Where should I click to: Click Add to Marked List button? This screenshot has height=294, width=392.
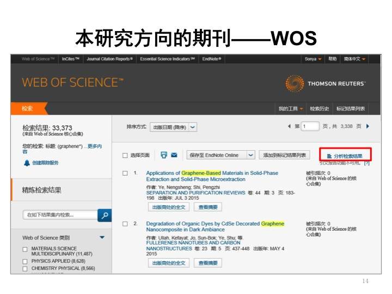(x=285, y=155)
